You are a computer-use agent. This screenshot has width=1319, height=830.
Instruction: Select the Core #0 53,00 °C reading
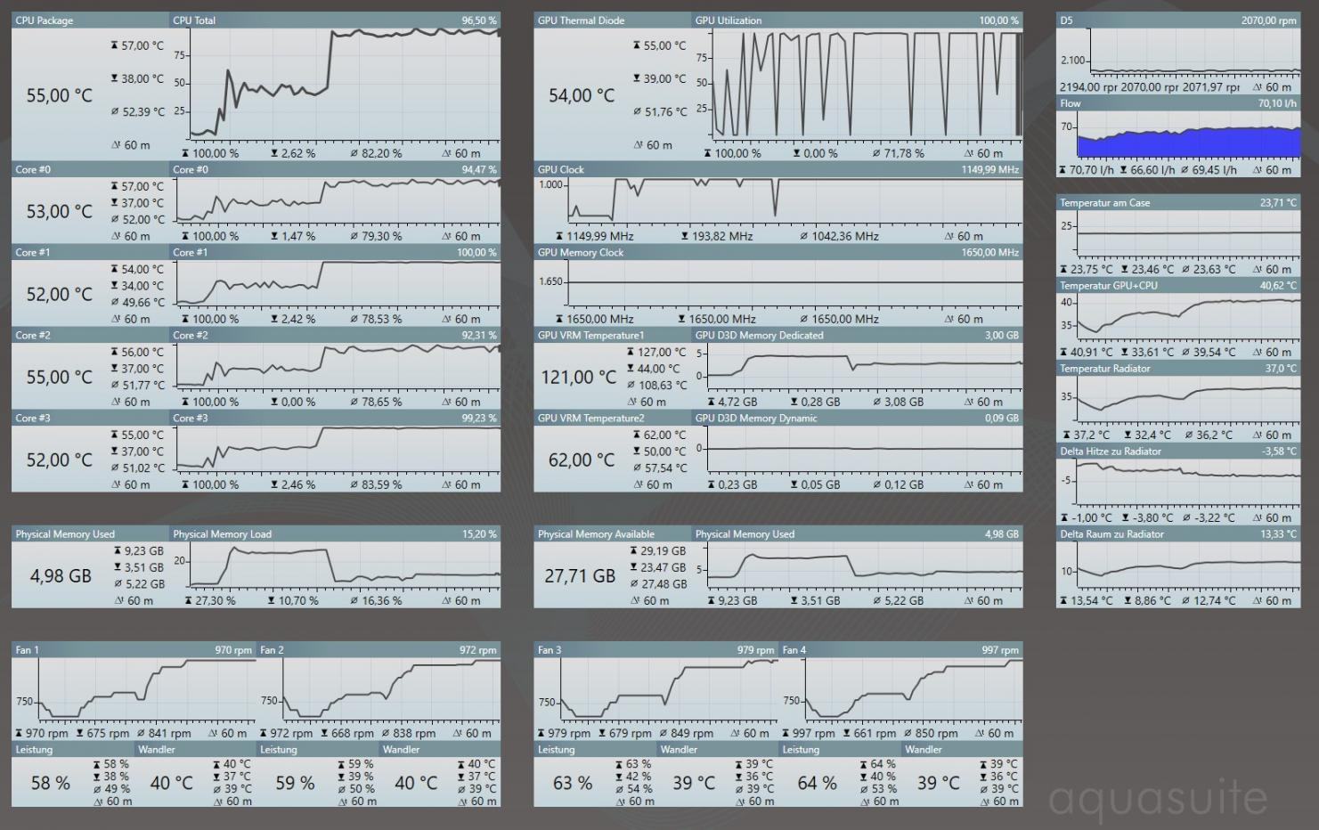pyautogui.click(x=60, y=211)
